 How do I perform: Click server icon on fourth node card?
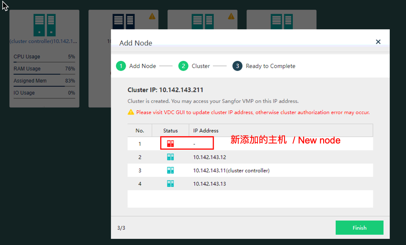click(282, 22)
